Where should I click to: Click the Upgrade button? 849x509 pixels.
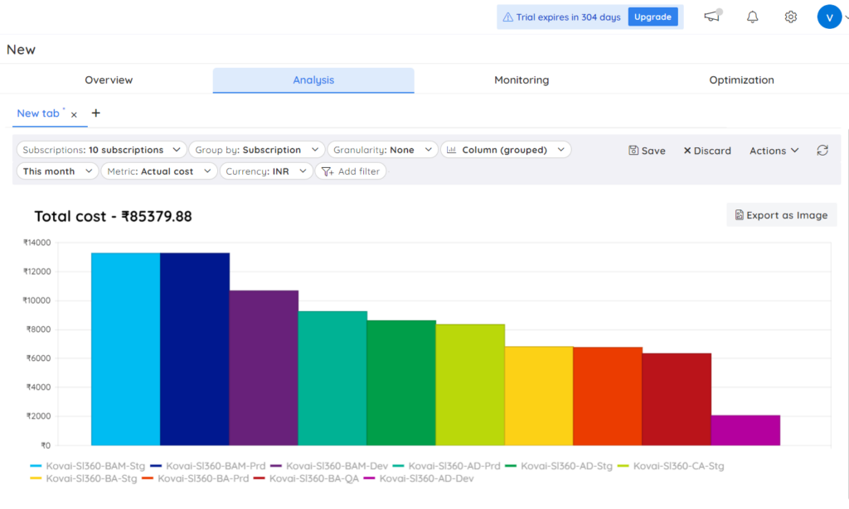653,17
